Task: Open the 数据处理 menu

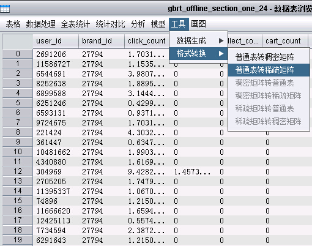Action: 40,24
